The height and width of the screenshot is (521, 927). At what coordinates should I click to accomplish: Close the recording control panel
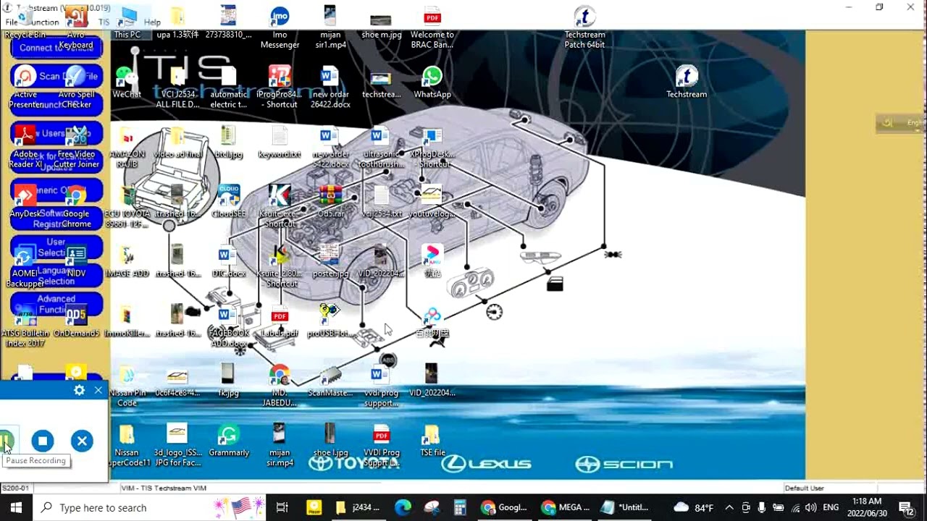[x=98, y=390]
